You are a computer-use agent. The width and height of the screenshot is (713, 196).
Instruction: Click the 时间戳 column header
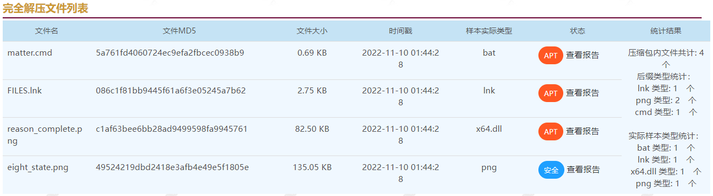coord(400,31)
